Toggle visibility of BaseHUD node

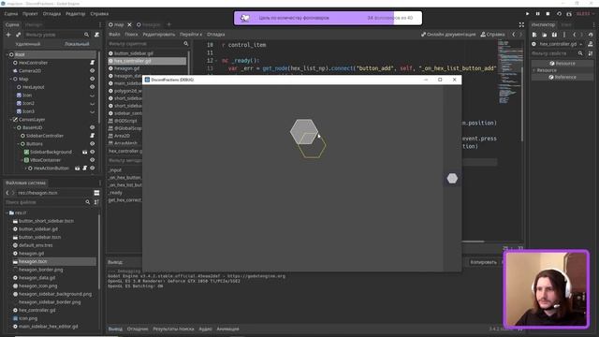pyautogui.click(x=92, y=127)
